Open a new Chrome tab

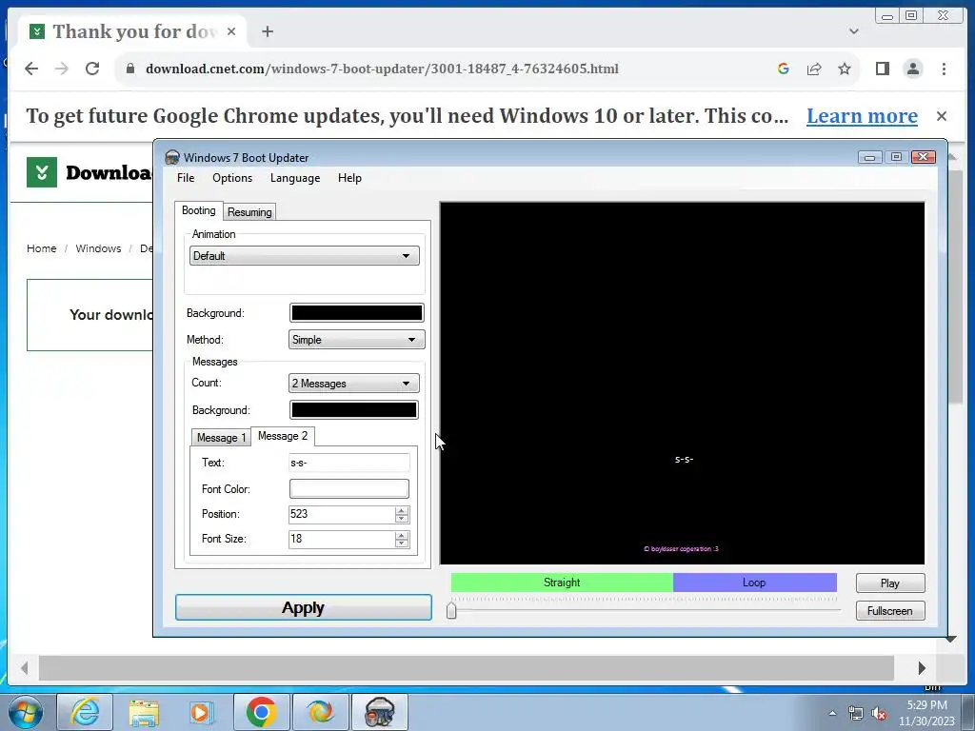point(268,31)
